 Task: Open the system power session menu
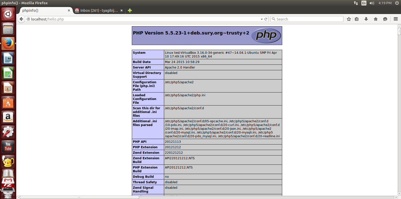tap(397, 3)
